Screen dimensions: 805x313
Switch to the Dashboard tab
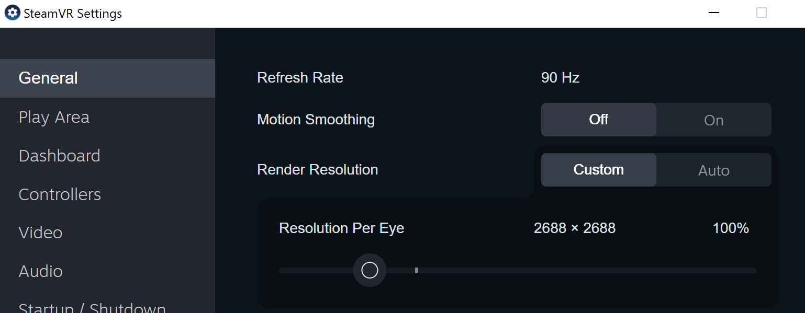click(59, 156)
